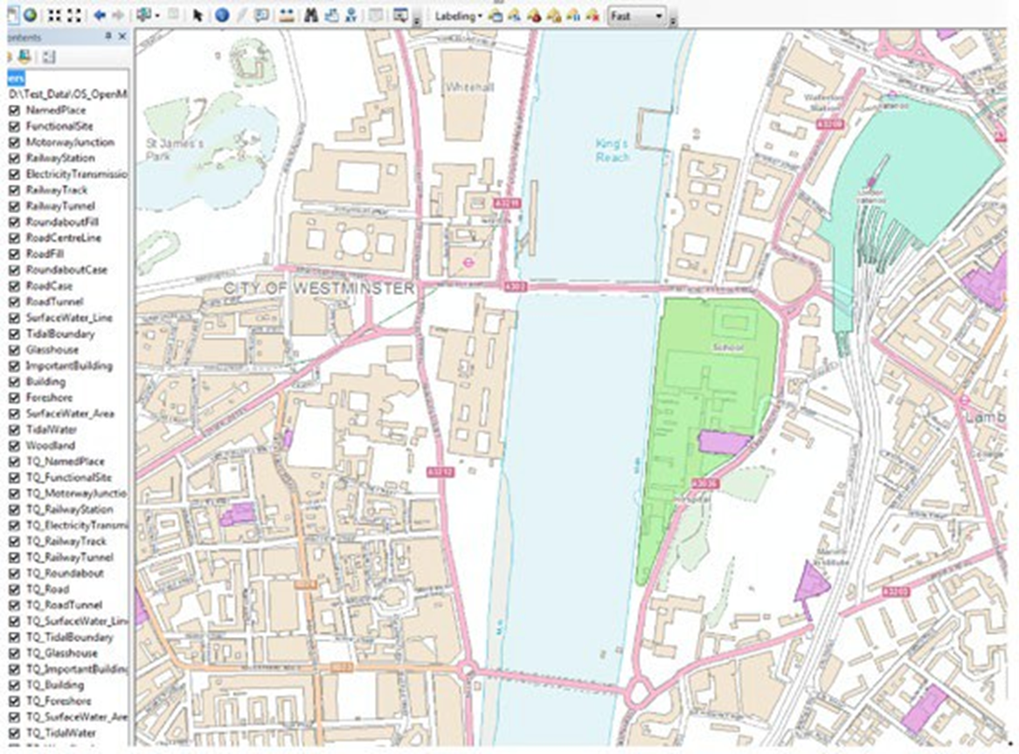Screen dimensions: 1019x754
Task: Disable the TQ_Building layer checkbox
Action: click(14, 685)
